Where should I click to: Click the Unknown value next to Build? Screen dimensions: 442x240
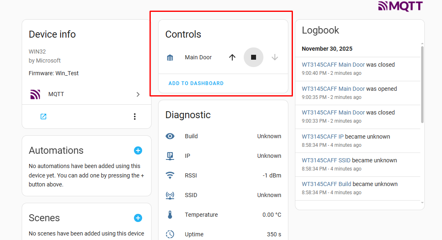click(269, 136)
